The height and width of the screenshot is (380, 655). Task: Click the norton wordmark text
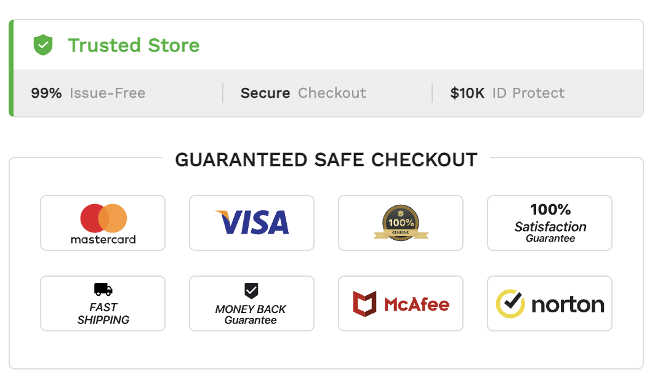pyautogui.click(x=568, y=304)
